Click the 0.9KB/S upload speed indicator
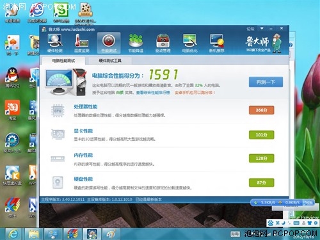This screenshot has height=240, width=320. coord(289,202)
